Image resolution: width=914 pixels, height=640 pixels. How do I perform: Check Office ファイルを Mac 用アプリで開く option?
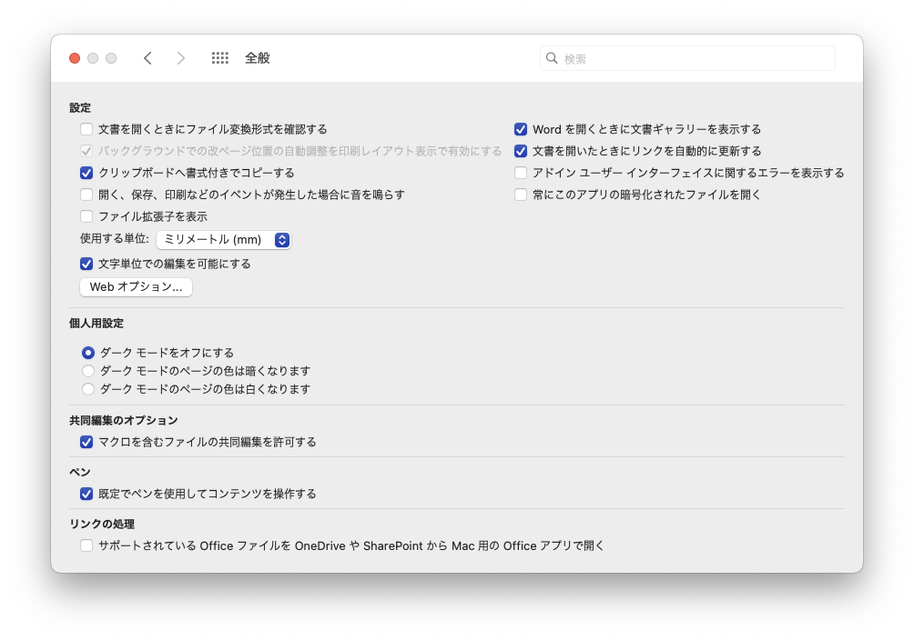[86, 545]
